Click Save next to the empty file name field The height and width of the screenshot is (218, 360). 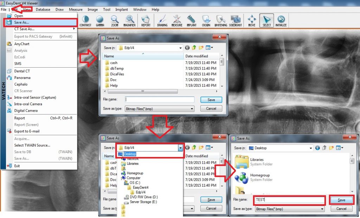211,100
